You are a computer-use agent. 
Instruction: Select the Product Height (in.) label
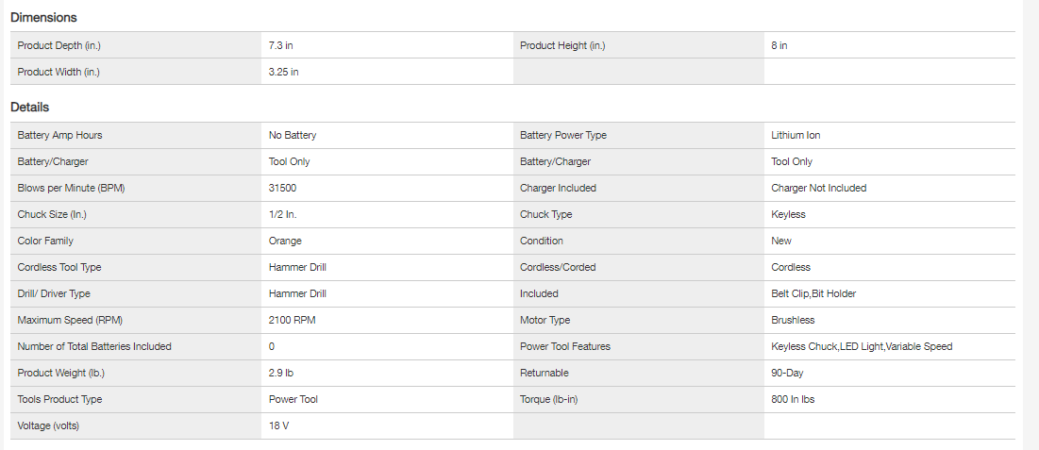tap(562, 45)
